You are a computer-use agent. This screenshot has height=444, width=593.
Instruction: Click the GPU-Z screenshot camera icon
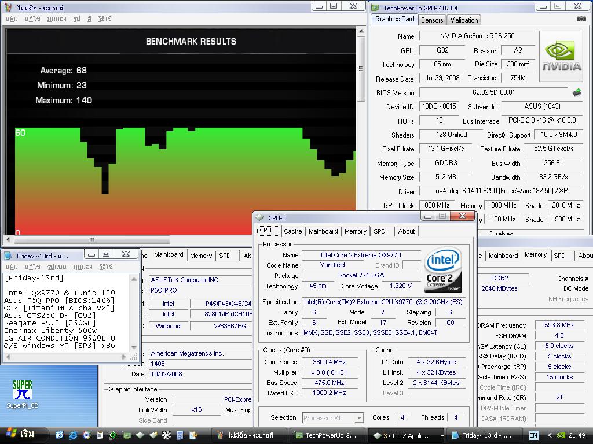[x=581, y=19]
